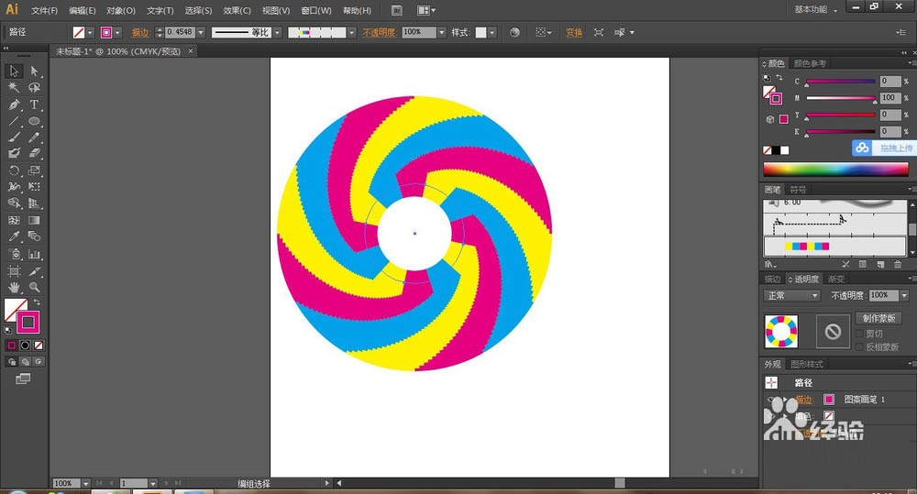This screenshot has height=494, width=917.
Task: Select the Zoom magnifier tool
Action: tap(34, 288)
